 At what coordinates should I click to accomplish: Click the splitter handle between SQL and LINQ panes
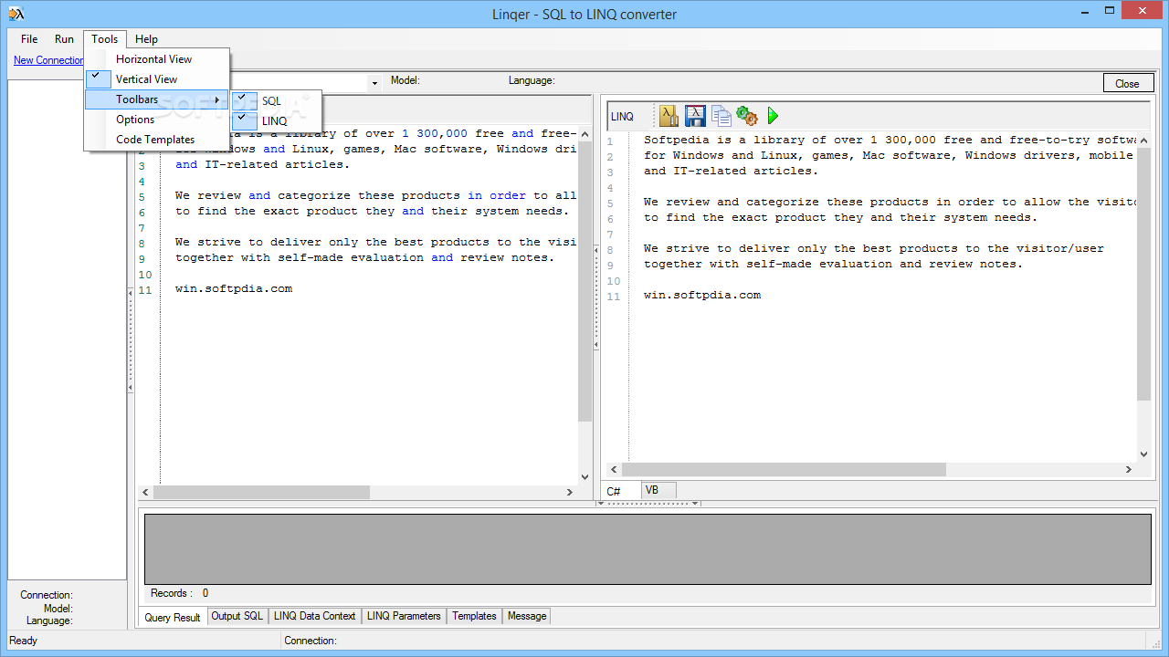coord(596,297)
